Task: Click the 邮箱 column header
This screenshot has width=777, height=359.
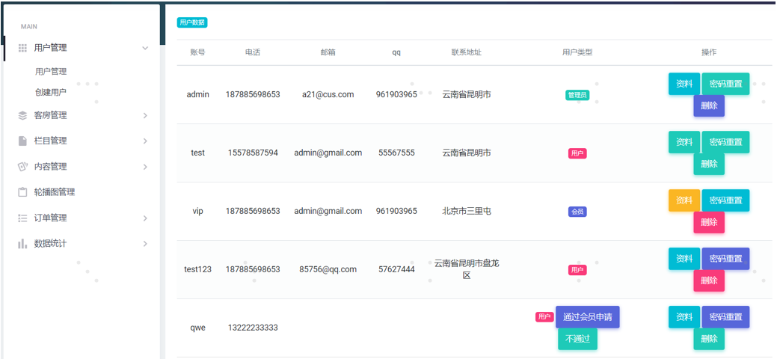Action: click(x=328, y=52)
